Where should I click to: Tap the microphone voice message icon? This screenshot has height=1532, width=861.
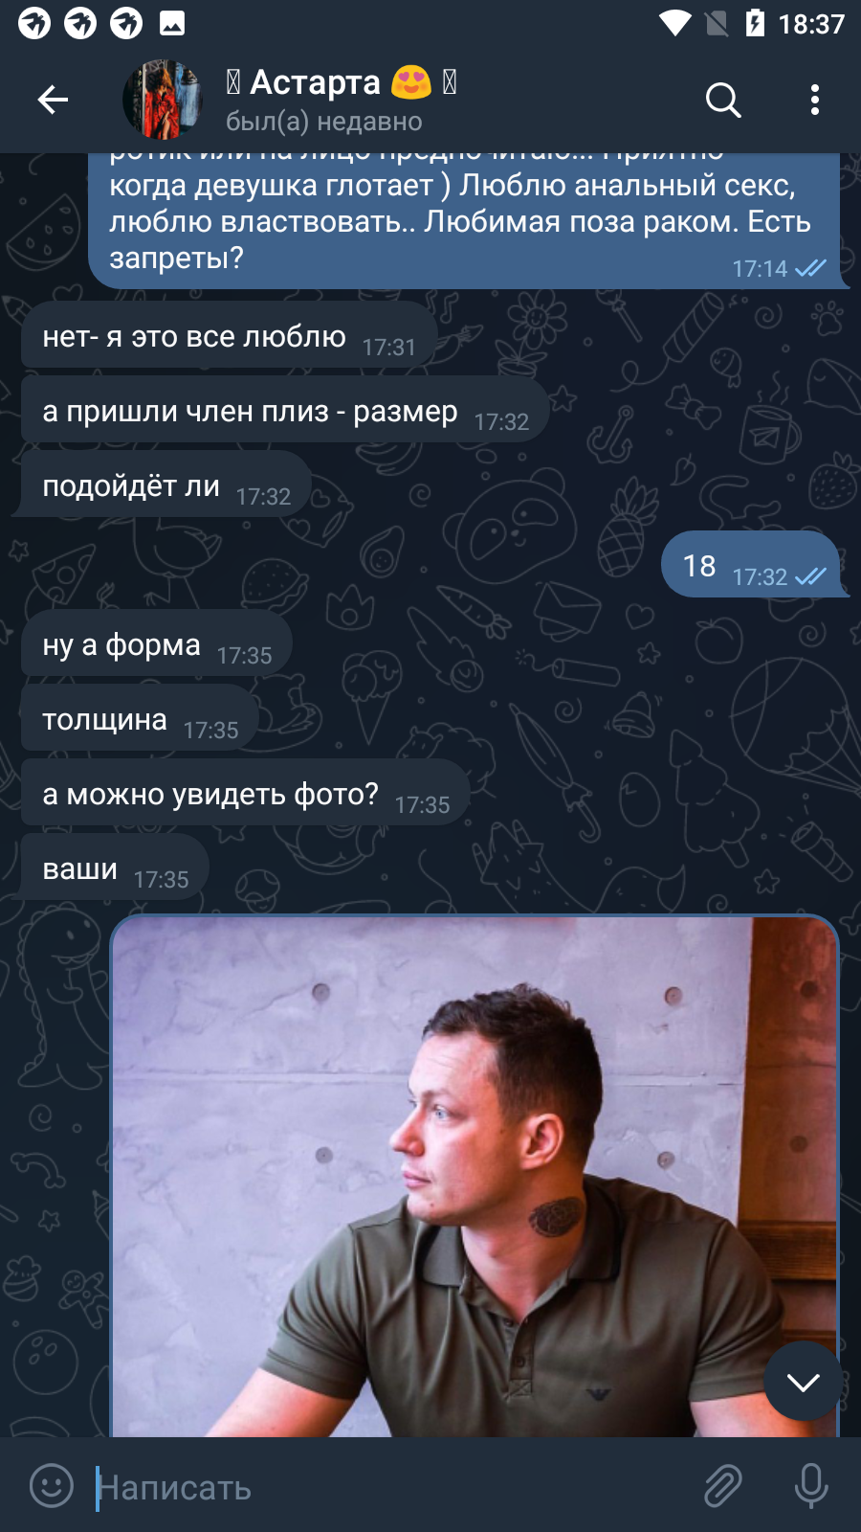[811, 1486]
